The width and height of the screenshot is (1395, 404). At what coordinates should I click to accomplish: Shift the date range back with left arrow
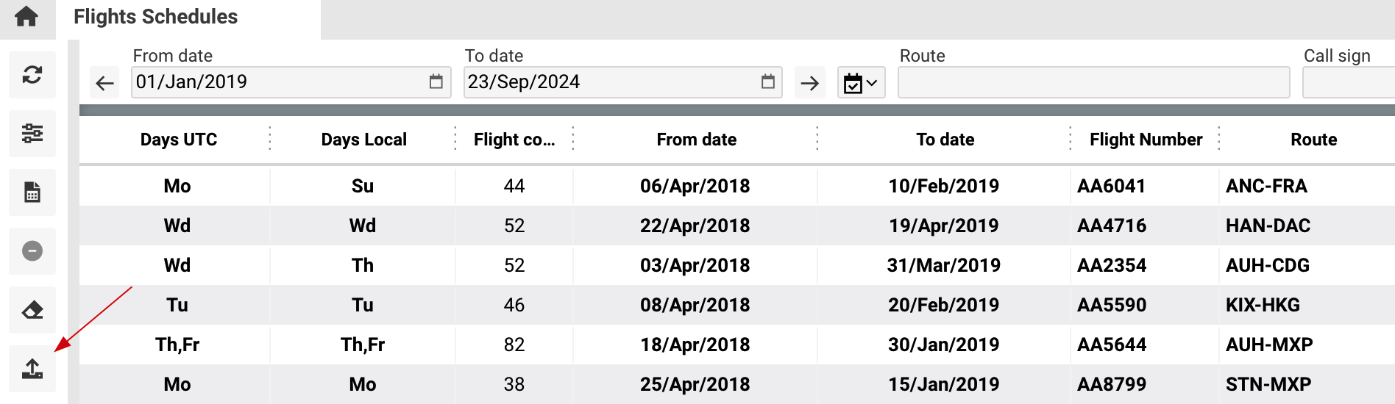[105, 83]
